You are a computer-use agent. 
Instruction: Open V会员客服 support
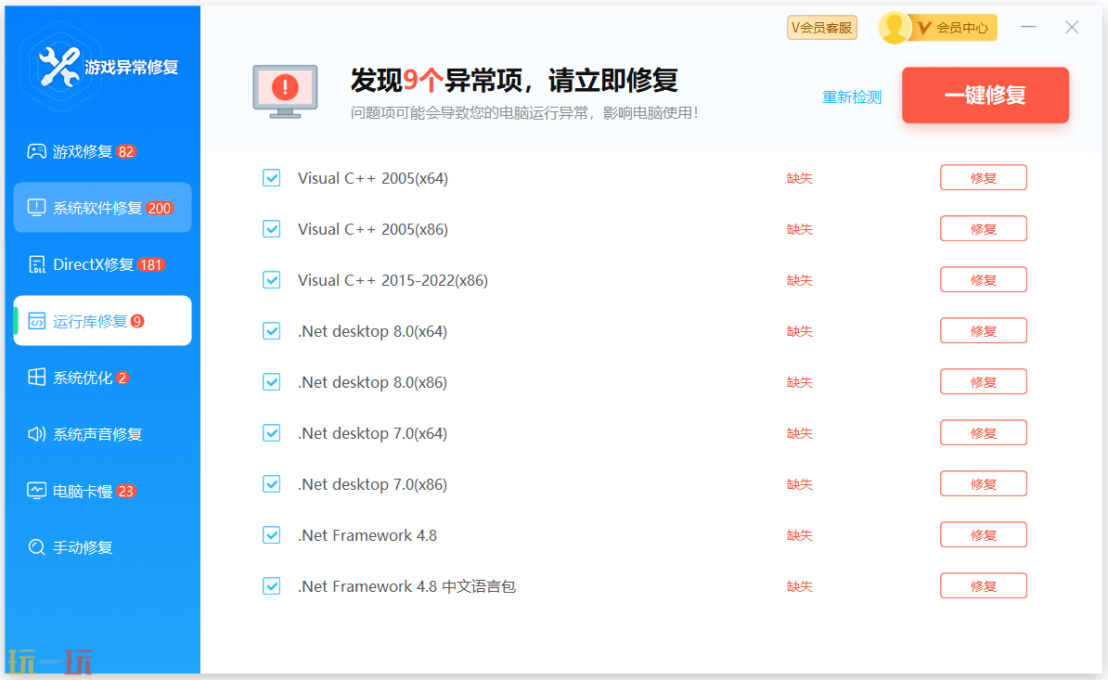point(821,28)
